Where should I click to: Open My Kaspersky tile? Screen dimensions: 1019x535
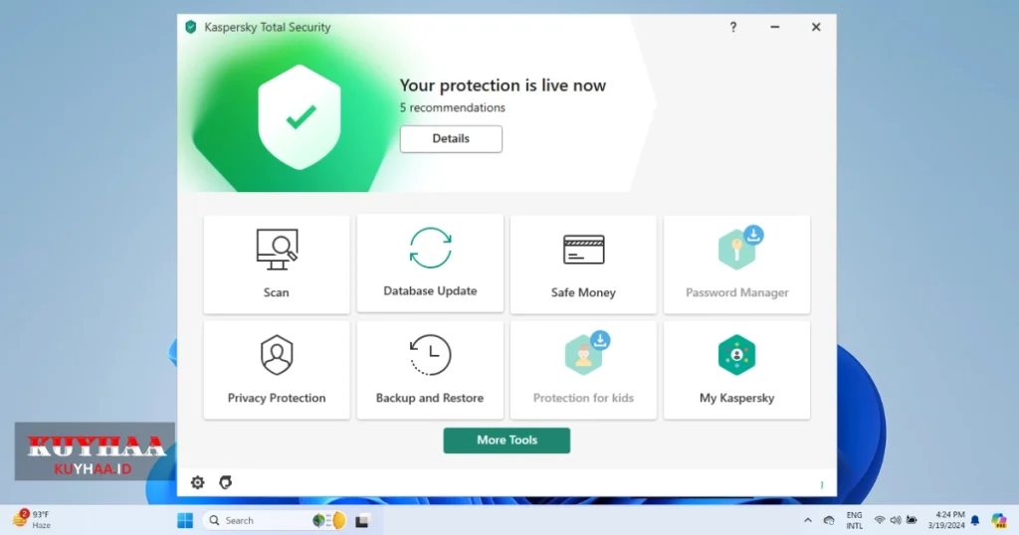click(736, 370)
